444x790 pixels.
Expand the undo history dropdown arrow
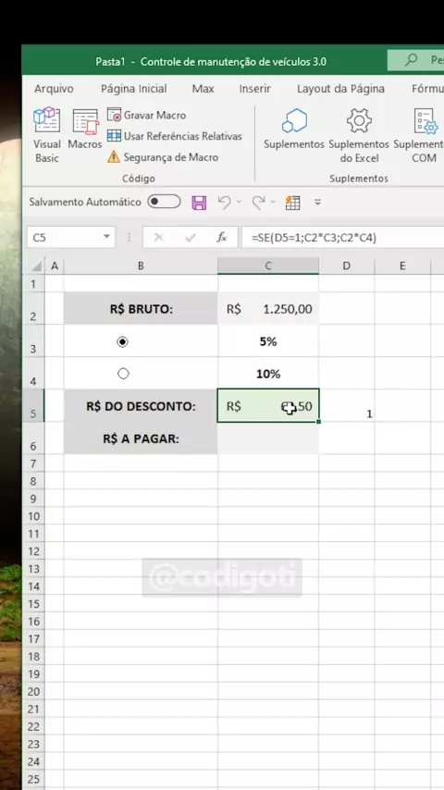pos(239,203)
